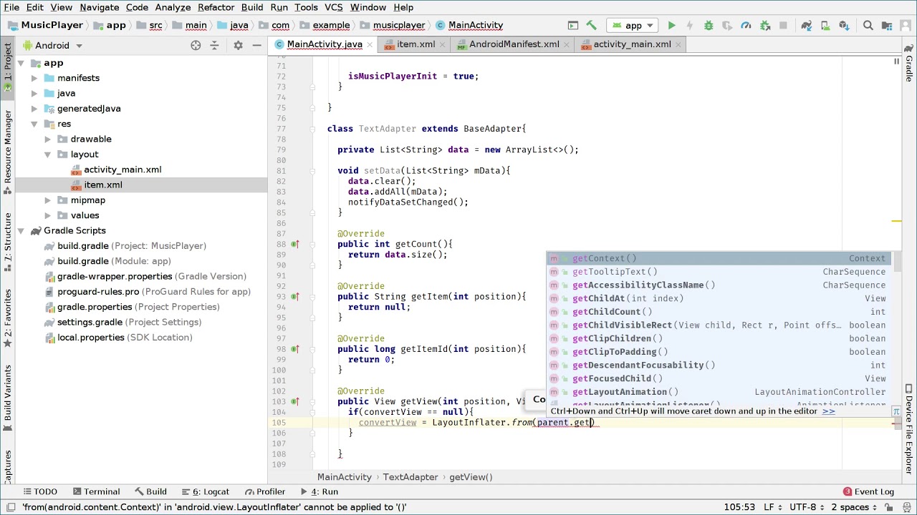Open the app run configuration dropdown
This screenshot has width=917, height=515.
pyautogui.click(x=633, y=26)
